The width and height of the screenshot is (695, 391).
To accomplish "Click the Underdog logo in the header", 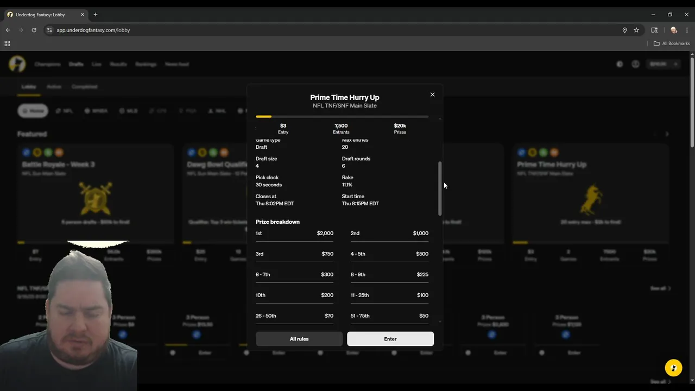I will click(17, 64).
